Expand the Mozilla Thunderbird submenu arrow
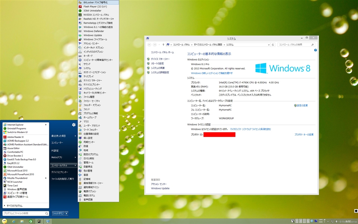 [46, 178]
